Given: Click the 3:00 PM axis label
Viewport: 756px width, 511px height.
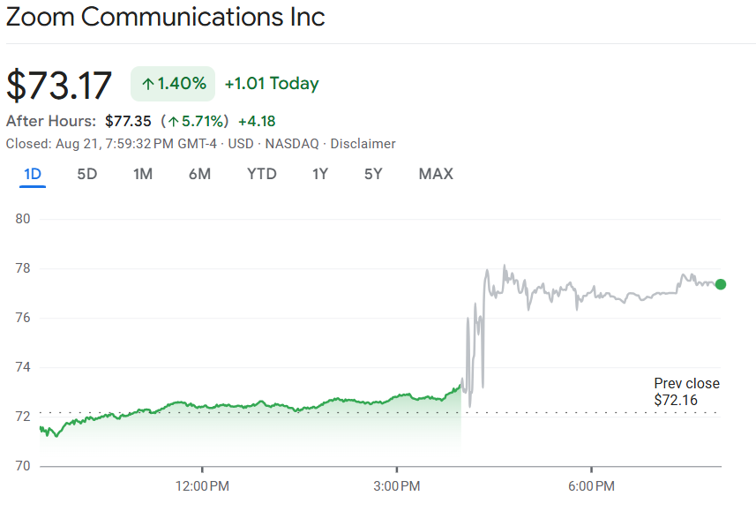Looking at the screenshot, I should (397, 486).
